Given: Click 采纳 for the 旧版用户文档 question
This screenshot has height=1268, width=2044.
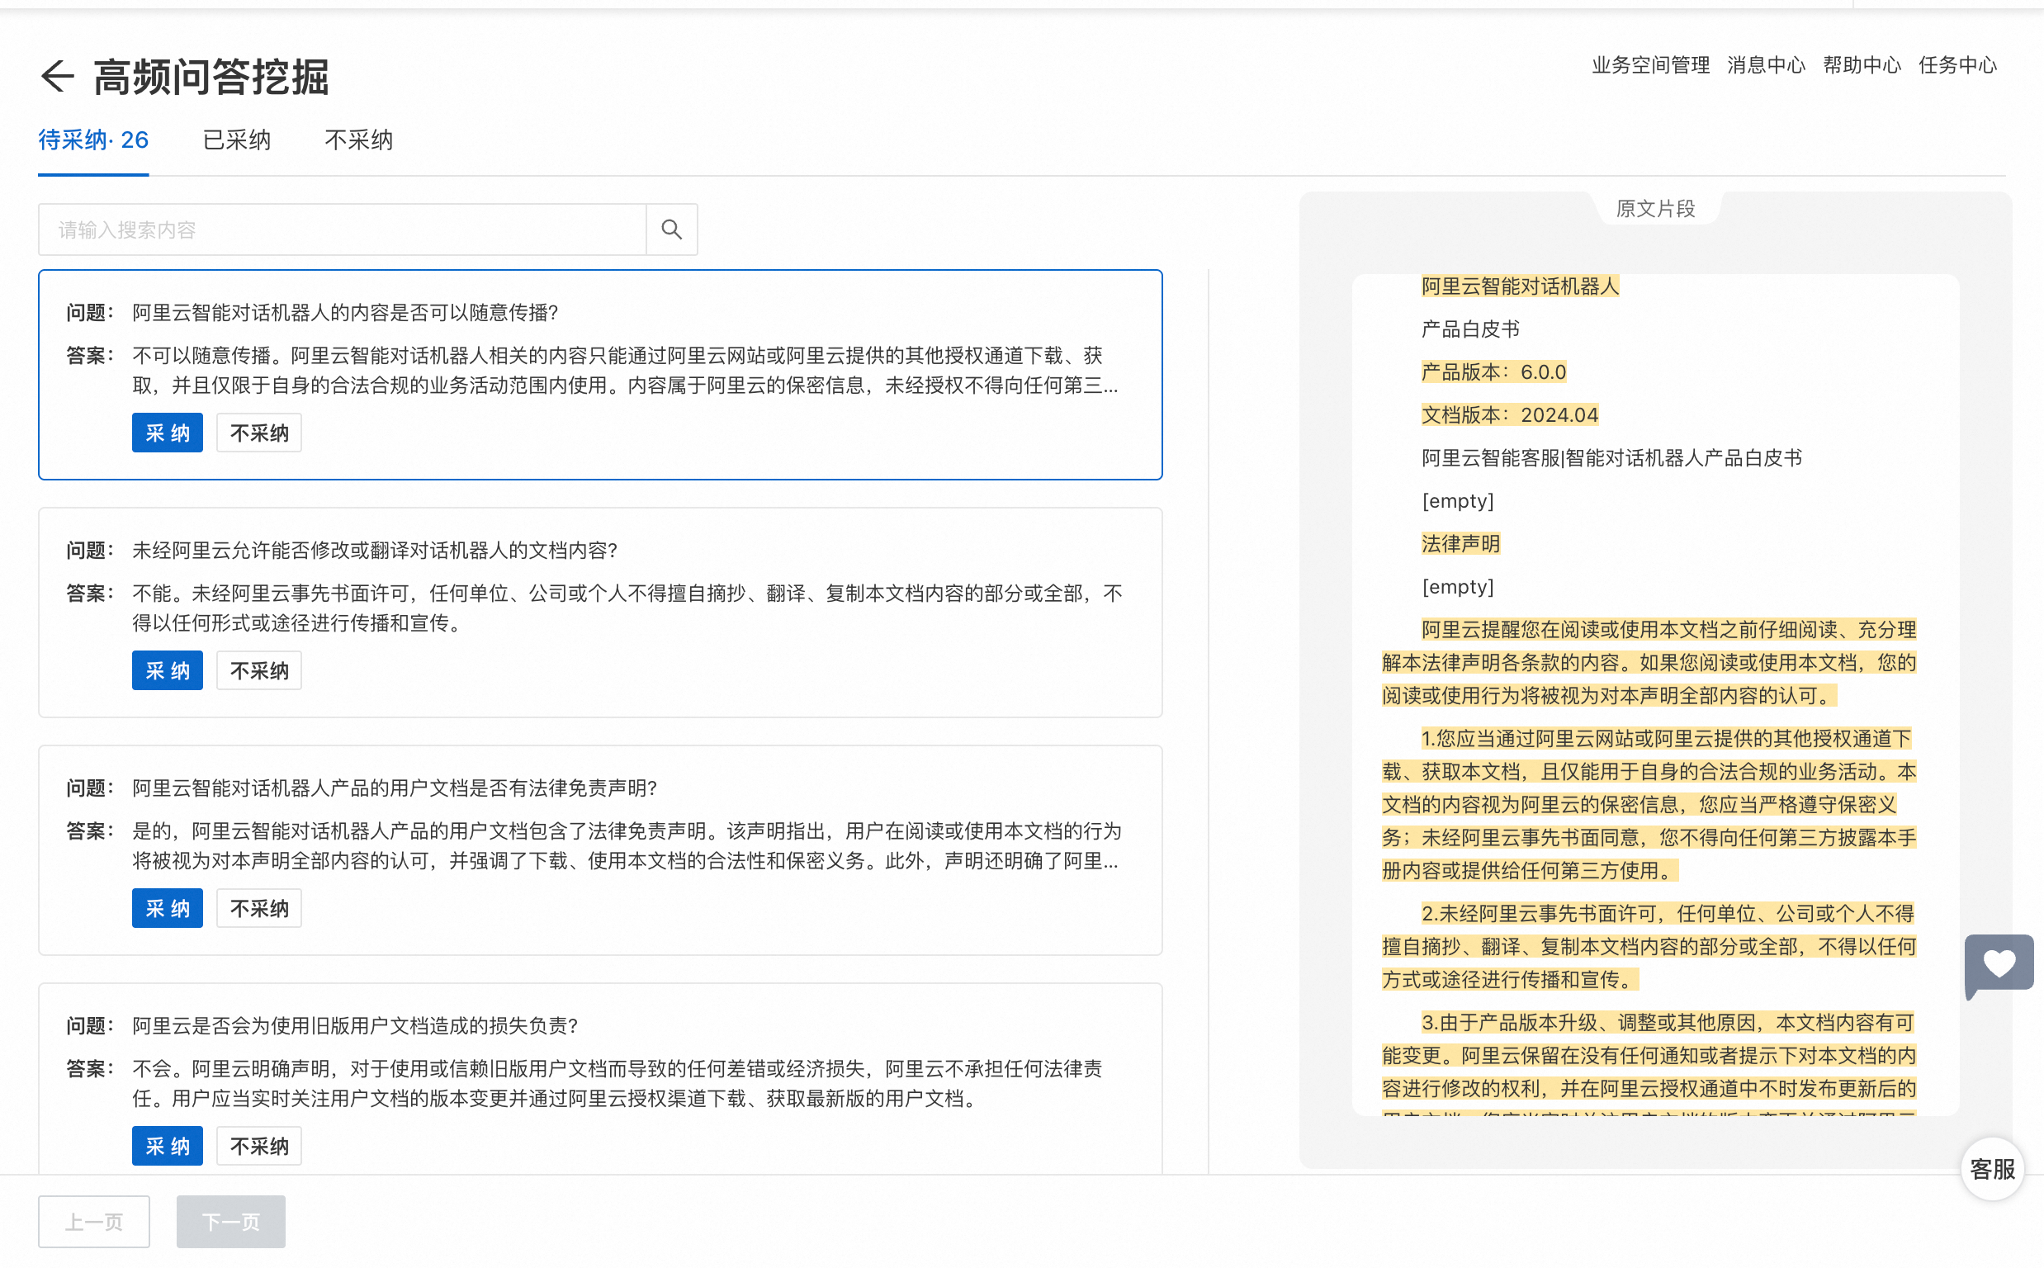Looking at the screenshot, I should coord(167,1146).
